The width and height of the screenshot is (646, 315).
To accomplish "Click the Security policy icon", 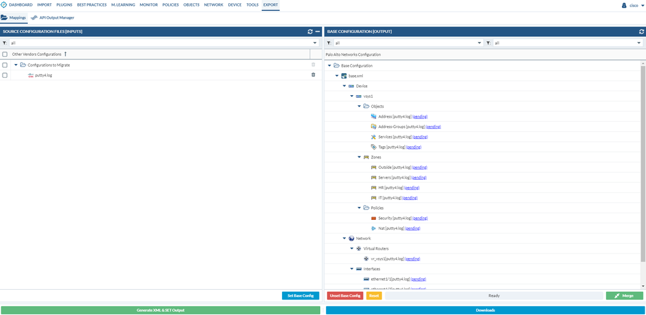I will (373, 218).
